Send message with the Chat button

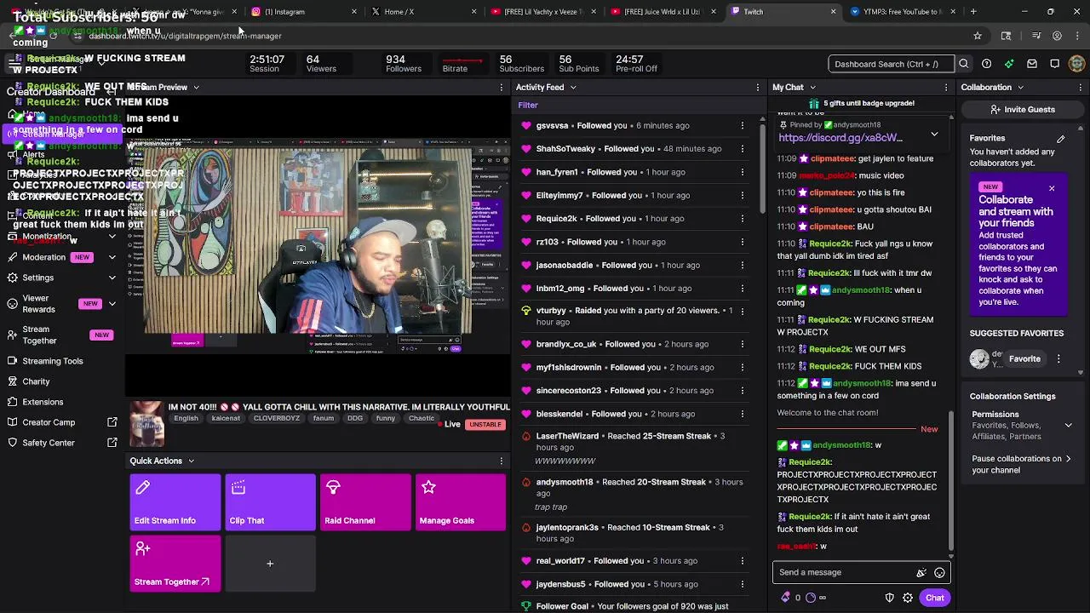click(935, 598)
